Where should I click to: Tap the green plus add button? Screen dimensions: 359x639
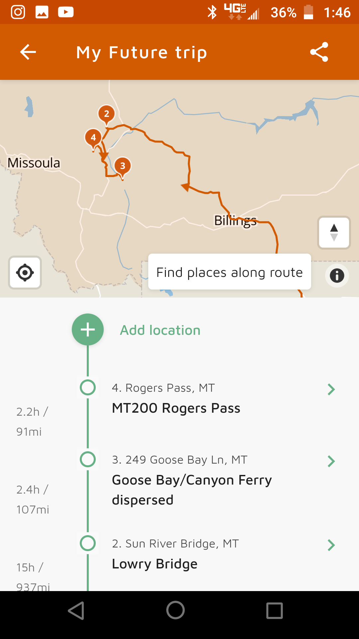(x=88, y=329)
